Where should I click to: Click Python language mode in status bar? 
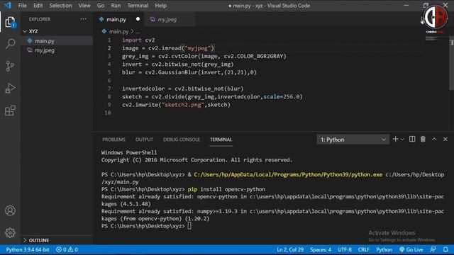(384, 249)
